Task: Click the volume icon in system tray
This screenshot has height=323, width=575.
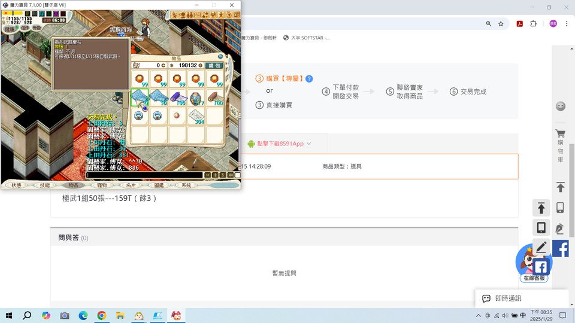Action: 505,315
